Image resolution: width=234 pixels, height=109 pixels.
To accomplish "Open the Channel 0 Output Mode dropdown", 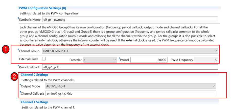I will [131, 86].
